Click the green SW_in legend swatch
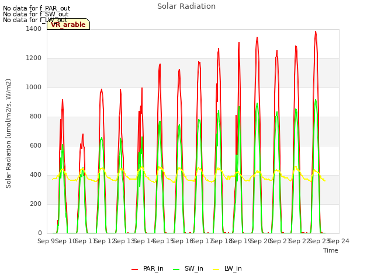The height and width of the screenshot is (280, 374). pos(176,269)
